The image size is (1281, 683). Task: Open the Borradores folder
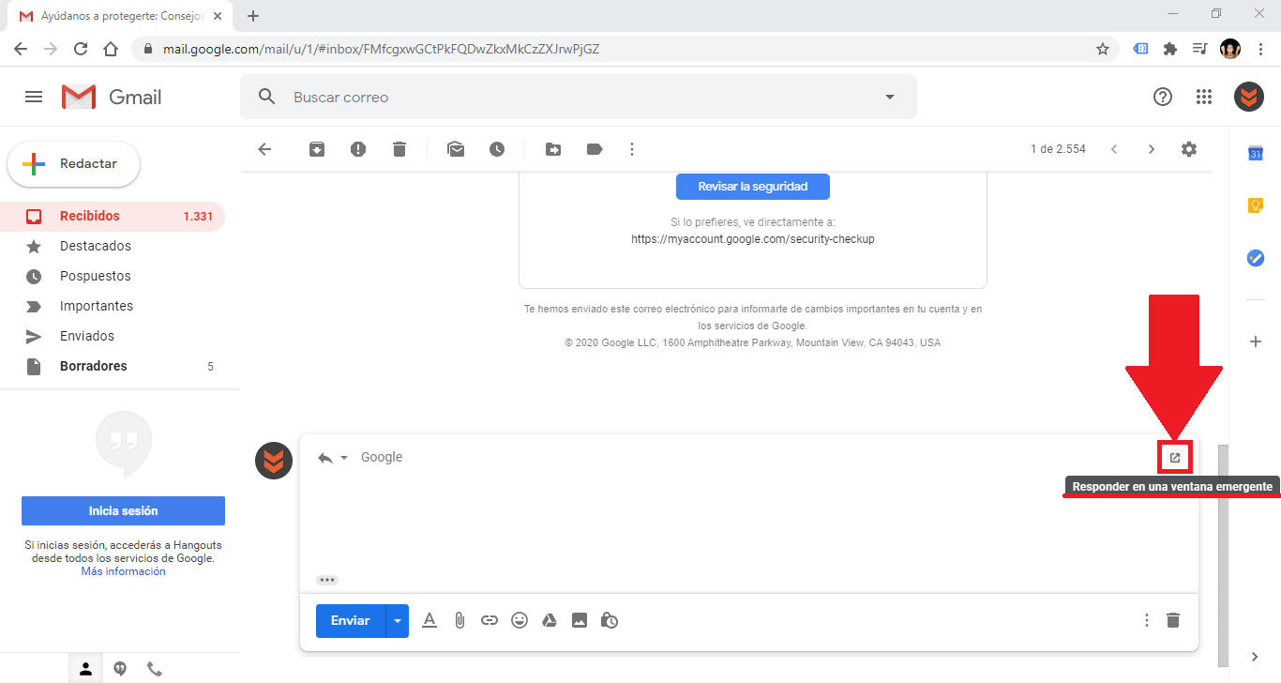pos(113,366)
